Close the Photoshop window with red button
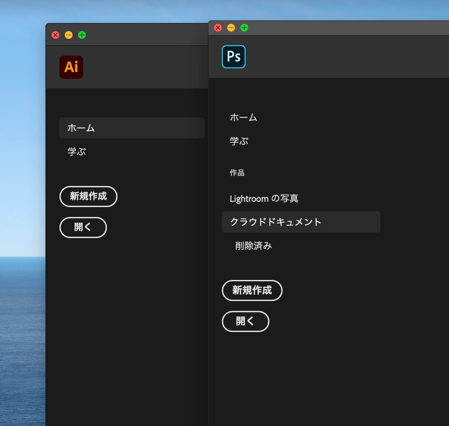The width and height of the screenshot is (449, 426). [x=218, y=28]
